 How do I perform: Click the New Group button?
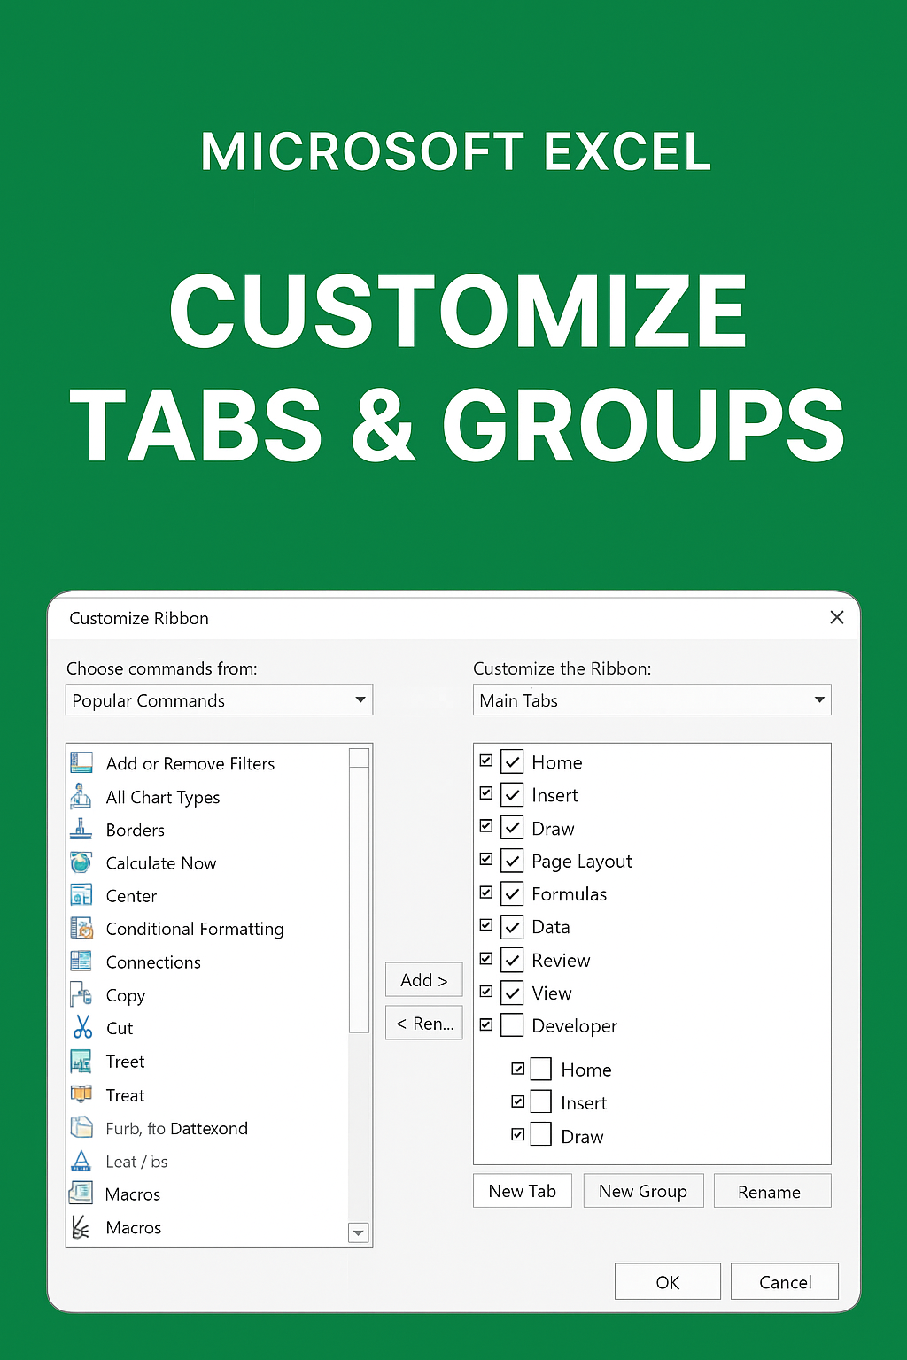click(x=643, y=1191)
